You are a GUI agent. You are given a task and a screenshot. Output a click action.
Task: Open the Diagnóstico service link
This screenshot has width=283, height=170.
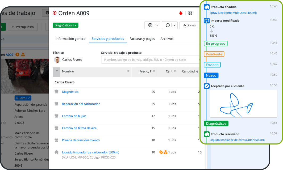pyautogui.click(x=70, y=92)
